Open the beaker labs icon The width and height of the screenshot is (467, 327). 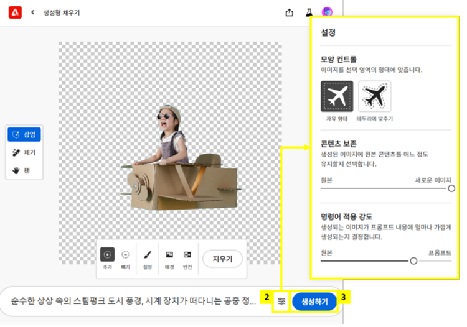(309, 12)
